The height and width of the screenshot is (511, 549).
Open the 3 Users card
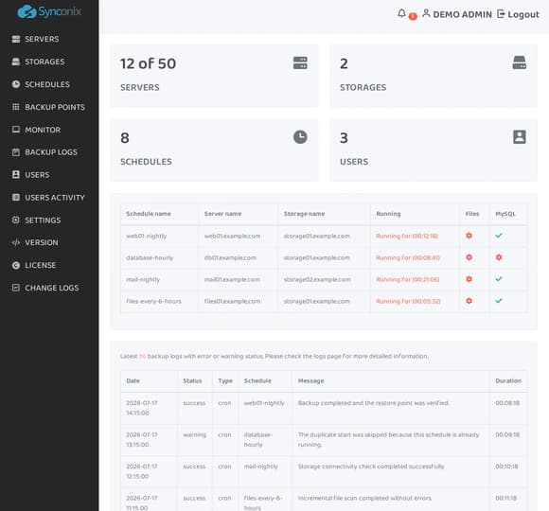click(x=434, y=150)
